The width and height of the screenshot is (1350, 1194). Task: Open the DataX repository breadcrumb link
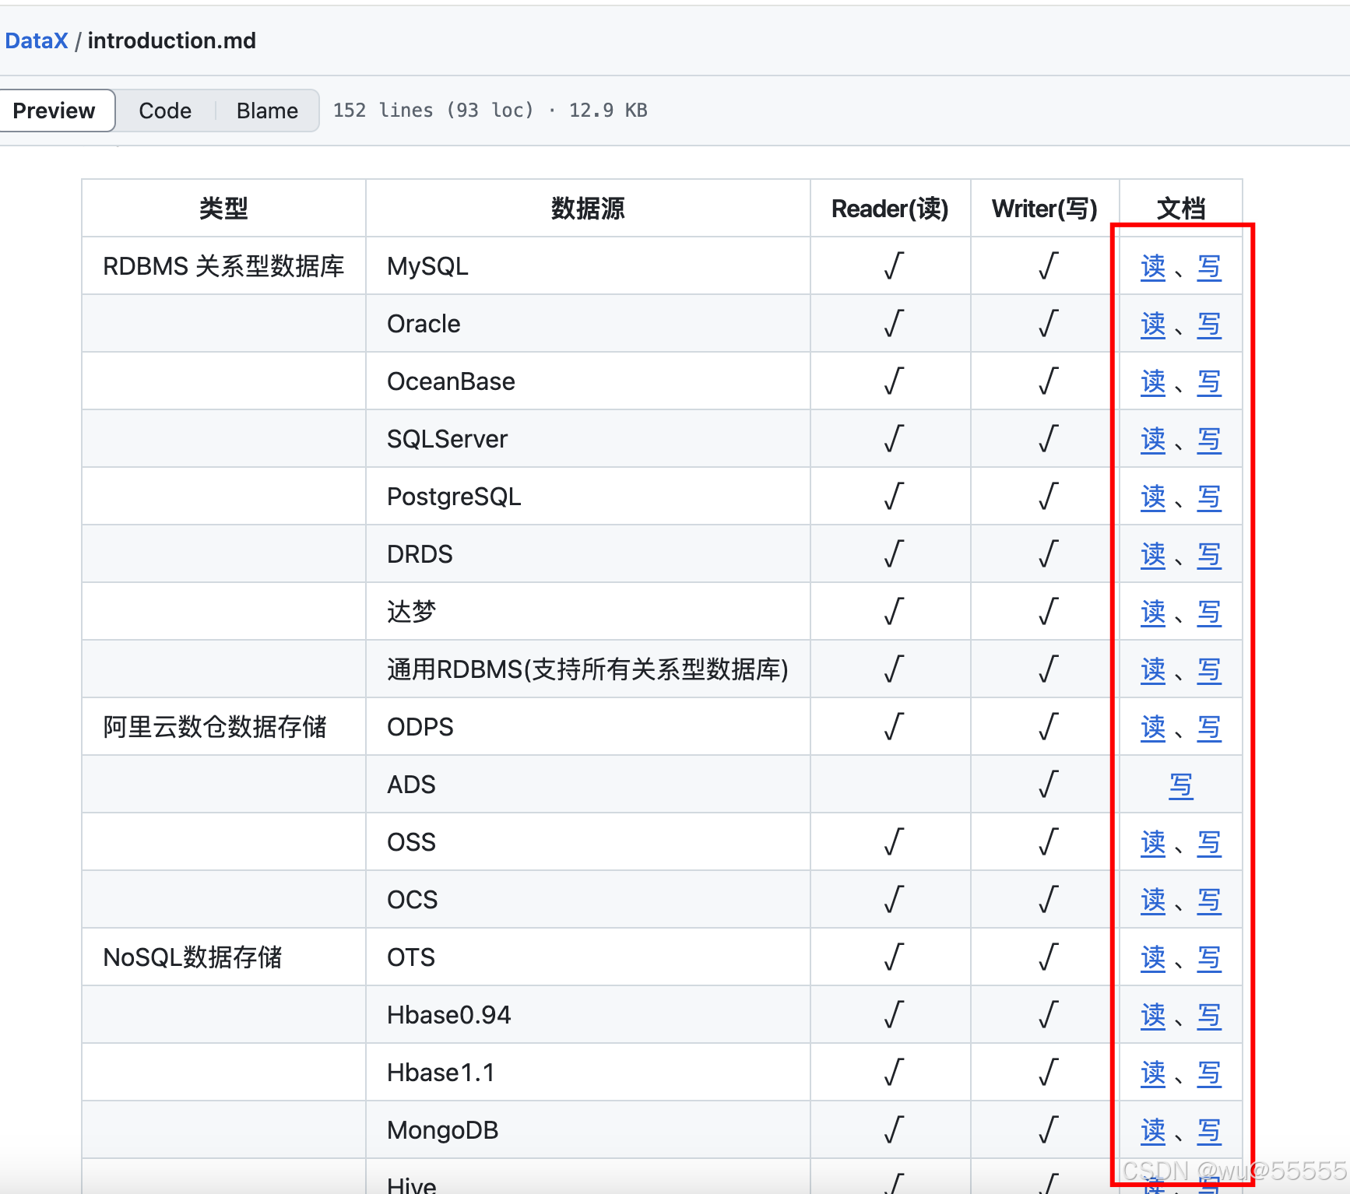pyautogui.click(x=37, y=40)
